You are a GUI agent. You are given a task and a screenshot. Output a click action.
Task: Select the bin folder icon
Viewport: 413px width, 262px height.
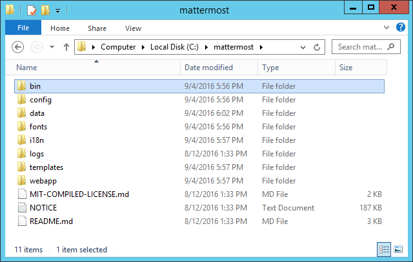[21, 86]
